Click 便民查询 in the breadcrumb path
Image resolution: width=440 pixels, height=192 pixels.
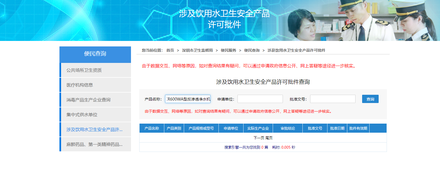click(252, 51)
